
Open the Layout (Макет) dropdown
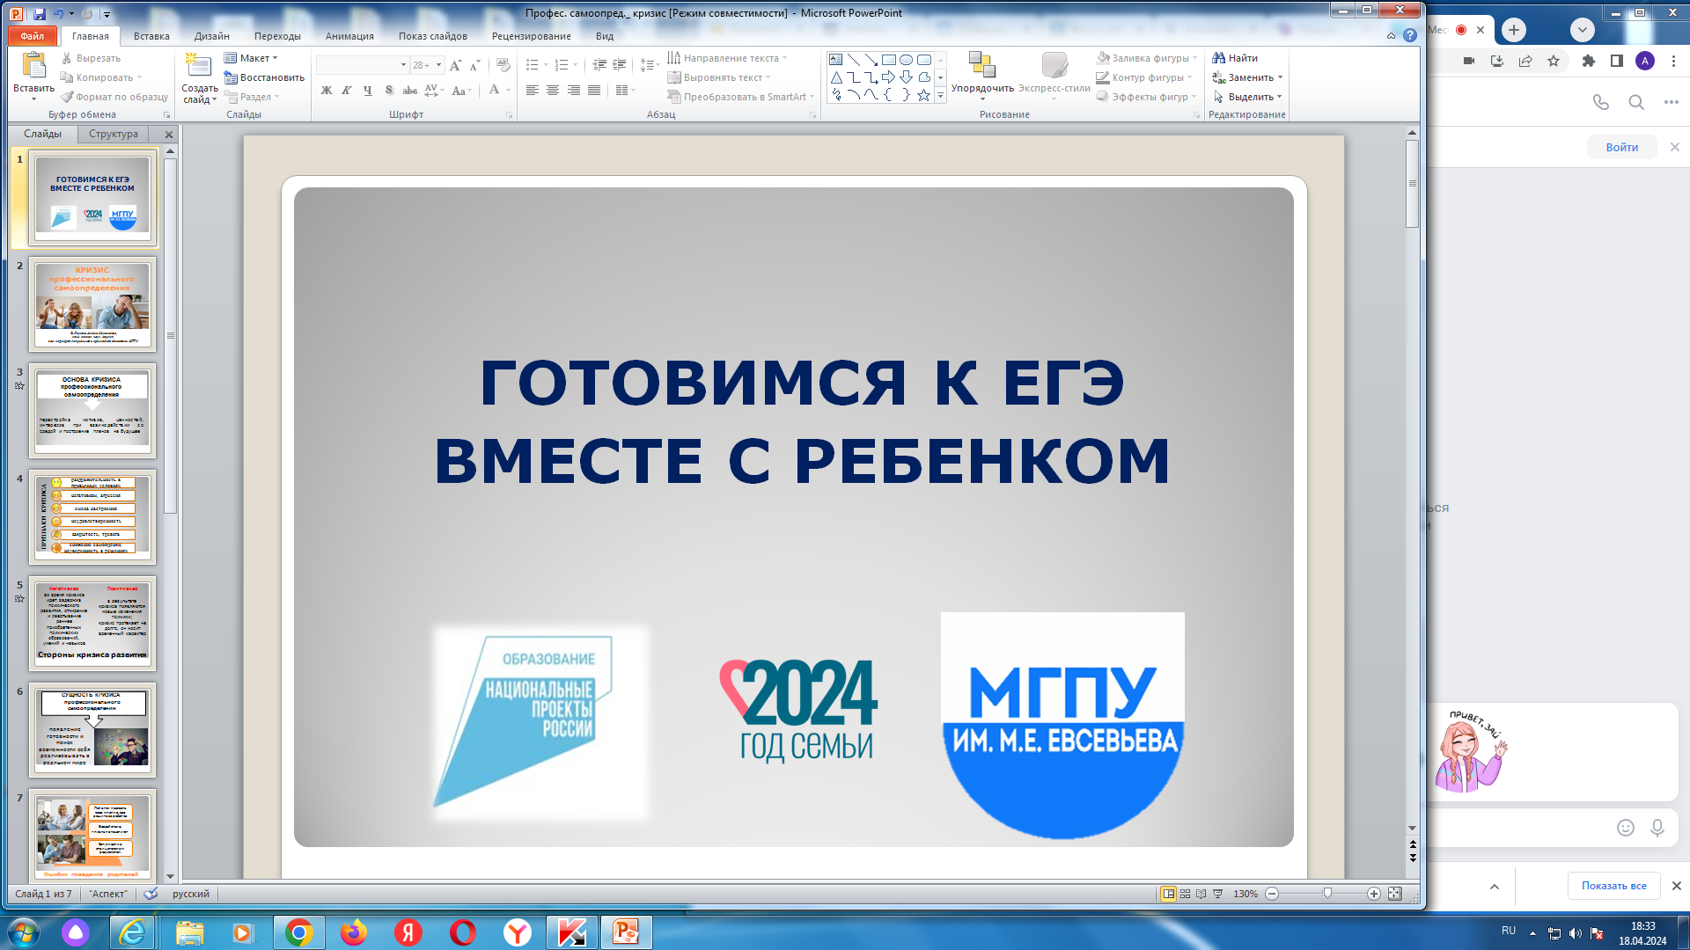(254, 58)
